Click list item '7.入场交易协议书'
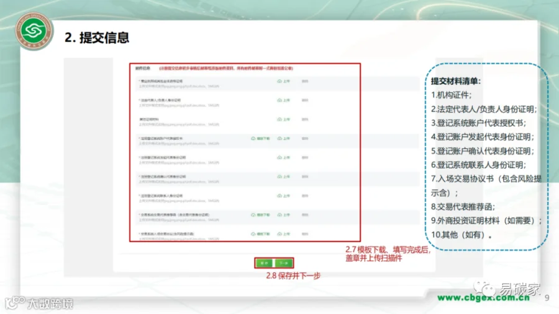 click(462, 179)
